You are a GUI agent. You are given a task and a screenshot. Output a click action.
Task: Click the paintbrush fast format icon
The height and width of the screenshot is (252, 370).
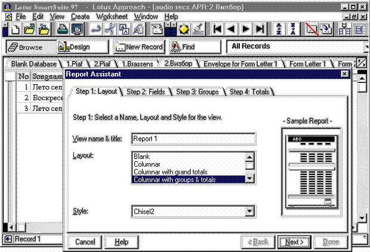point(199,29)
